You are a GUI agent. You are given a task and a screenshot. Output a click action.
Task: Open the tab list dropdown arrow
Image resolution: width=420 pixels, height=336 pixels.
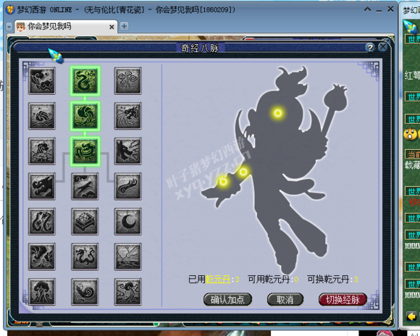[x=9, y=27]
